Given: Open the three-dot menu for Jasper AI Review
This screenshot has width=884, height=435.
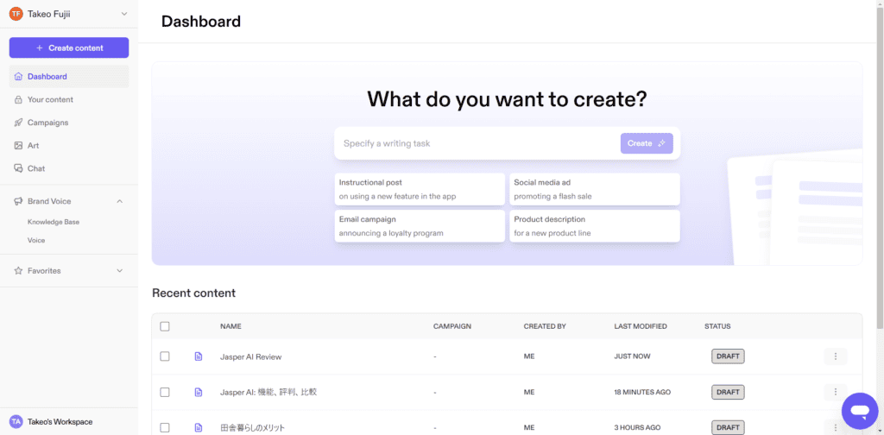Looking at the screenshot, I should click(835, 356).
